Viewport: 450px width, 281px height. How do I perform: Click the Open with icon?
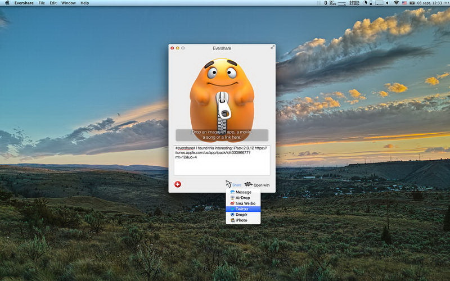pyautogui.click(x=248, y=184)
